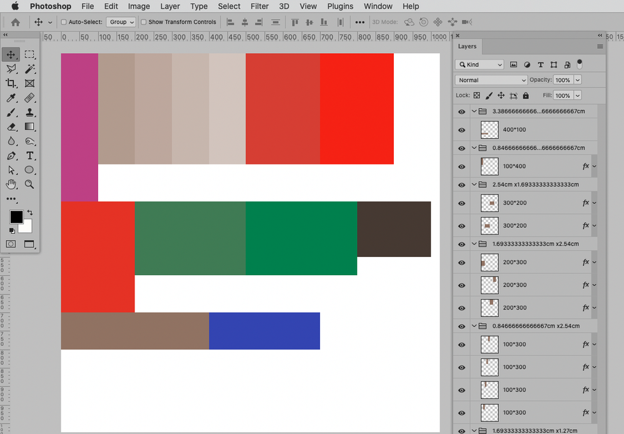Open the Filter menu

(x=259, y=6)
